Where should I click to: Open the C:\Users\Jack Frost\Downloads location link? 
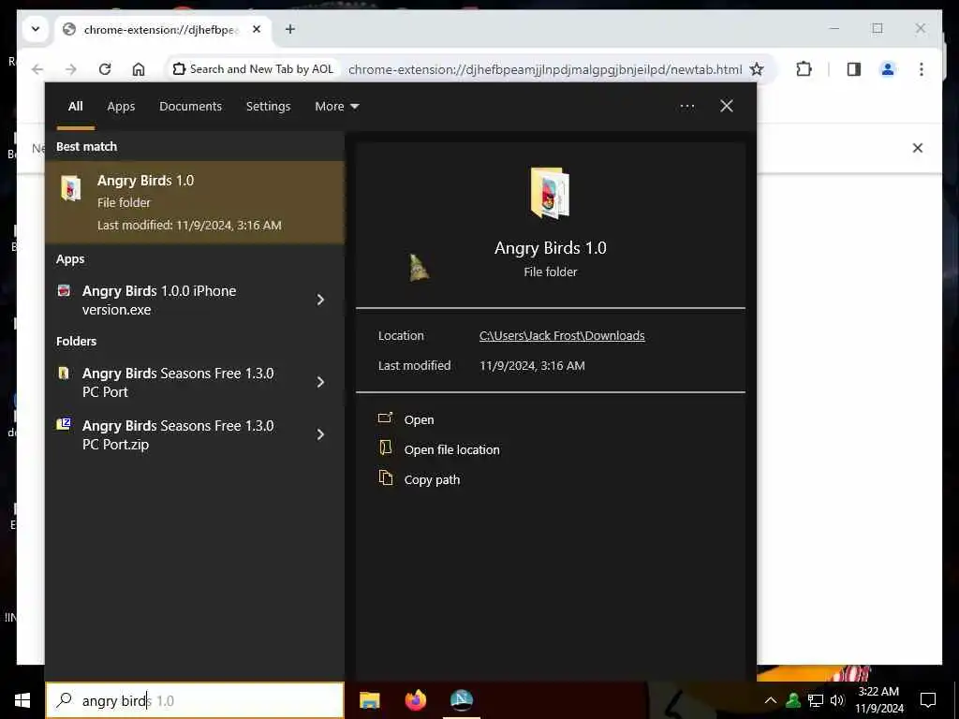tap(562, 336)
